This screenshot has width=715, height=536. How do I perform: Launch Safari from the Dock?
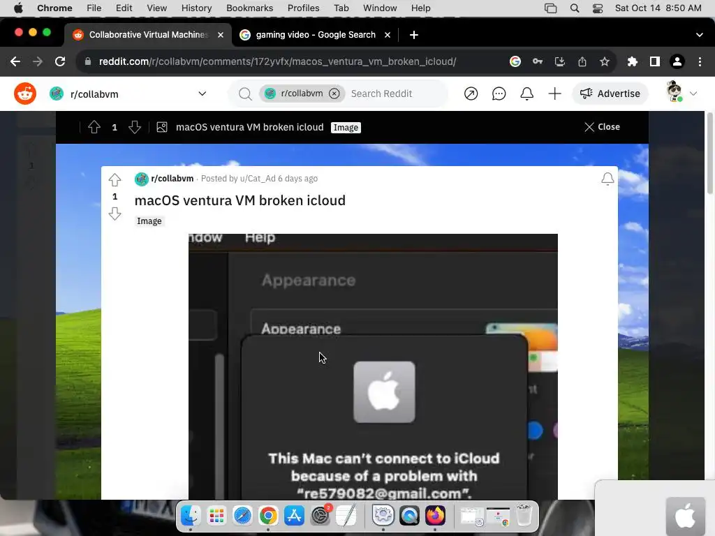tap(242, 516)
